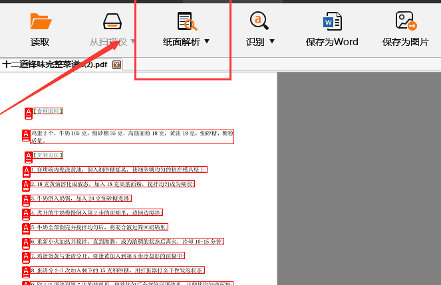441x285 pixels.
Task: Select step 4 text block 煮开的牛奶
Action: pyautogui.click(x=96, y=213)
